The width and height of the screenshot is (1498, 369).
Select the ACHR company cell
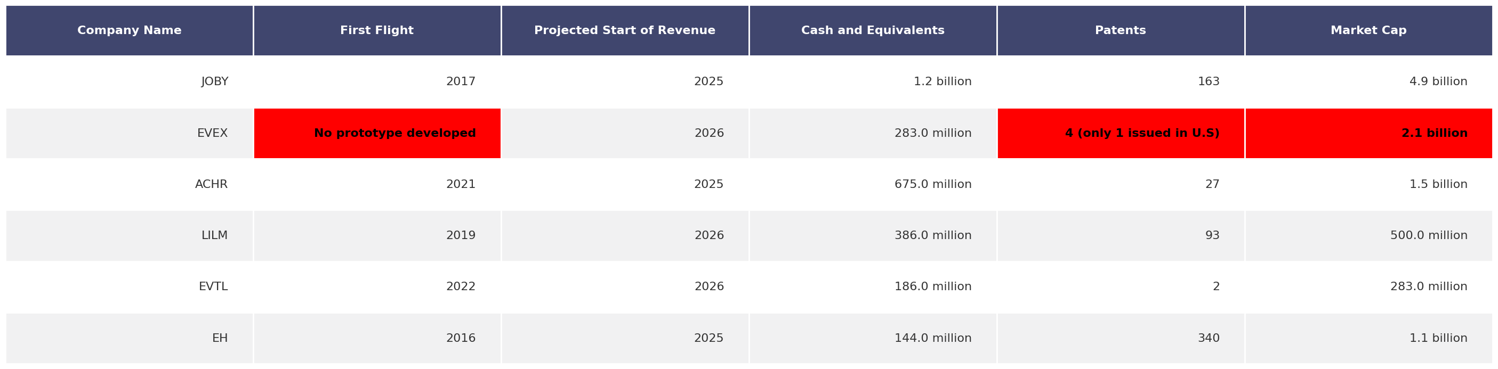[x=129, y=184]
